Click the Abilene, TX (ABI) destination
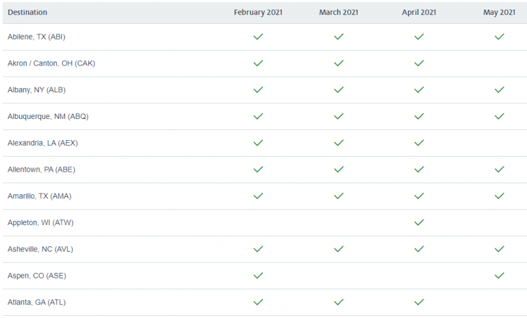The image size is (527, 318). click(36, 37)
